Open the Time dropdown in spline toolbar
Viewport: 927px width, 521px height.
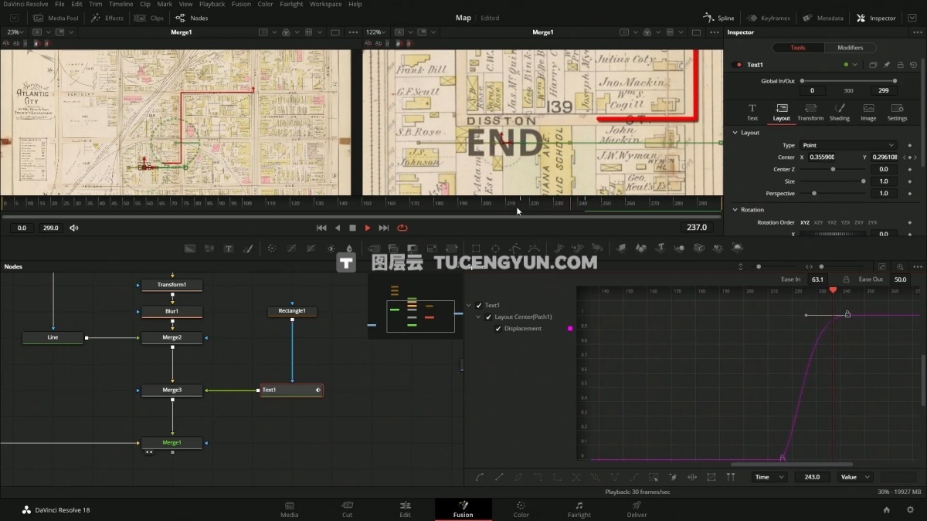click(x=769, y=477)
